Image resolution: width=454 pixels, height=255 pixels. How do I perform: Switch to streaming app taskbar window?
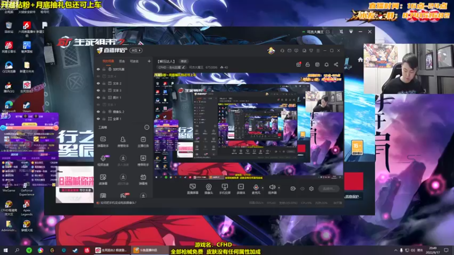pyautogui.click(x=150, y=250)
